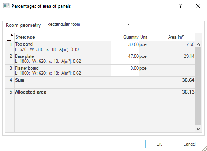Open the Room geometry dropdown
This screenshot has height=151, width=207.
[89, 25]
